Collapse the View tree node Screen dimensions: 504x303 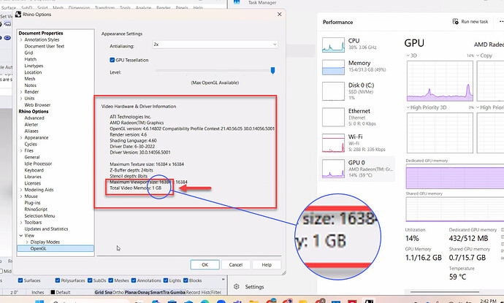(21, 236)
